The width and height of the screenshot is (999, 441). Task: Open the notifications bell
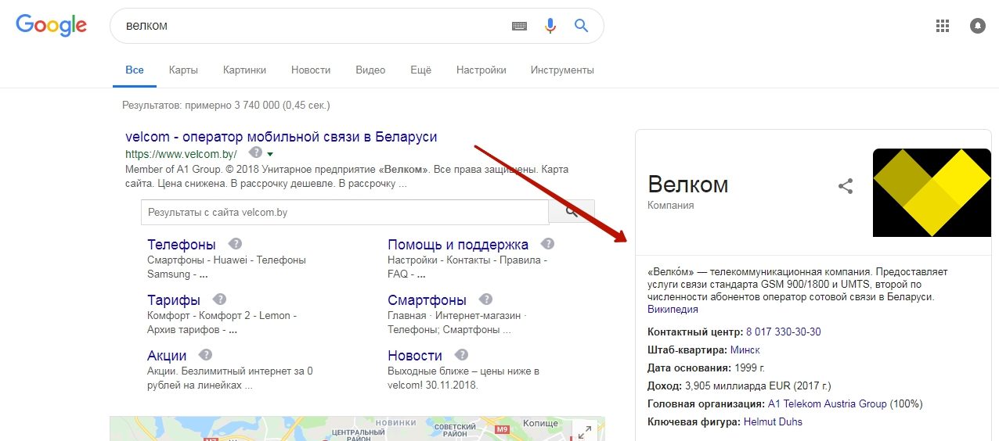[x=977, y=26]
